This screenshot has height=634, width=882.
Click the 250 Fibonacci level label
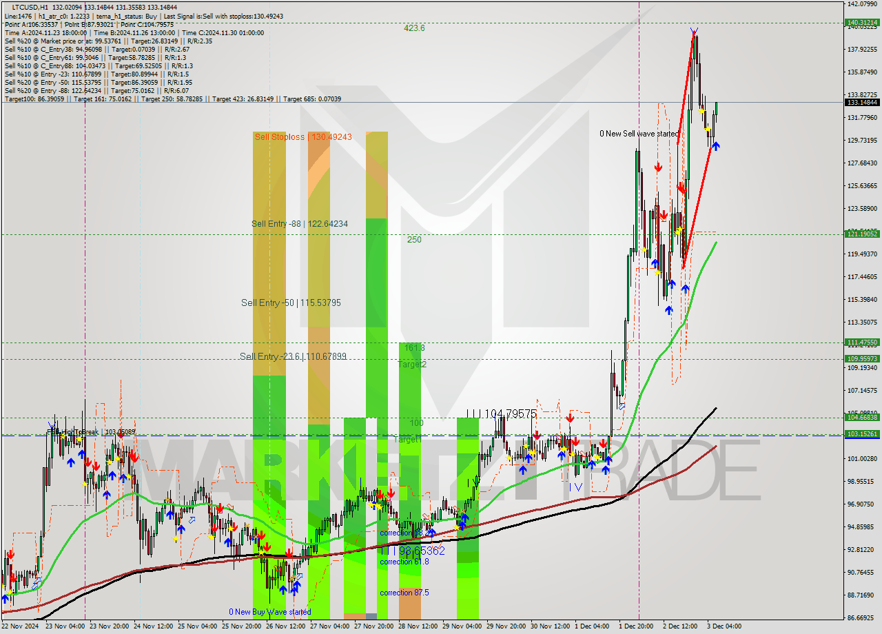click(x=414, y=240)
